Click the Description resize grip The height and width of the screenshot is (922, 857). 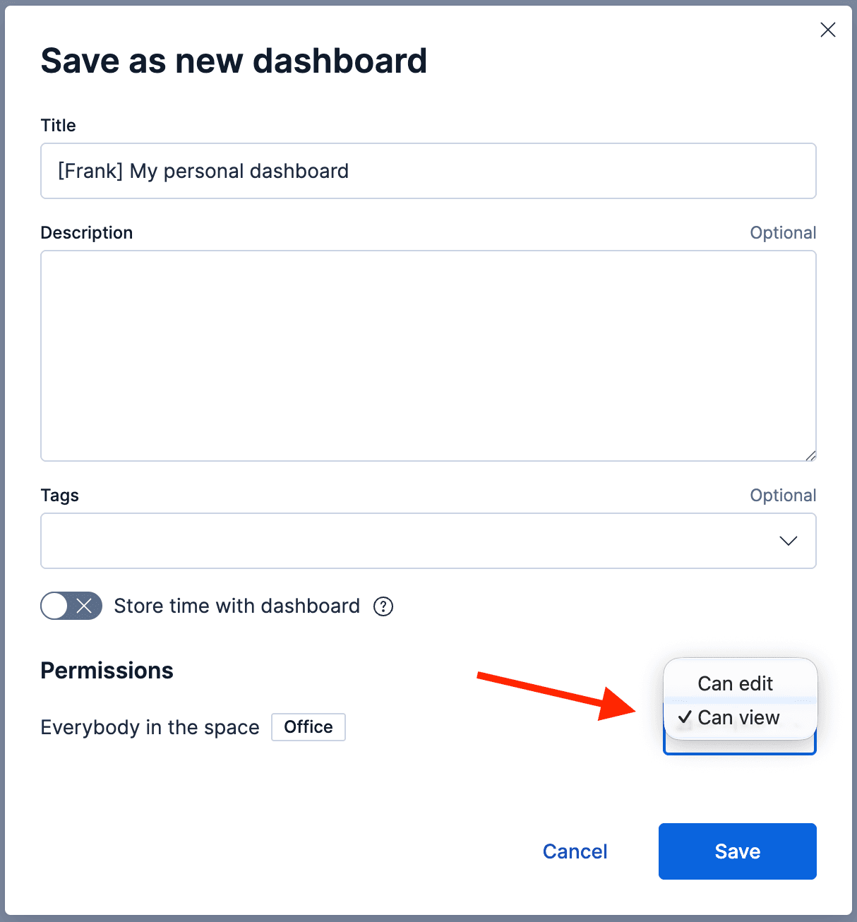pos(810,455)
